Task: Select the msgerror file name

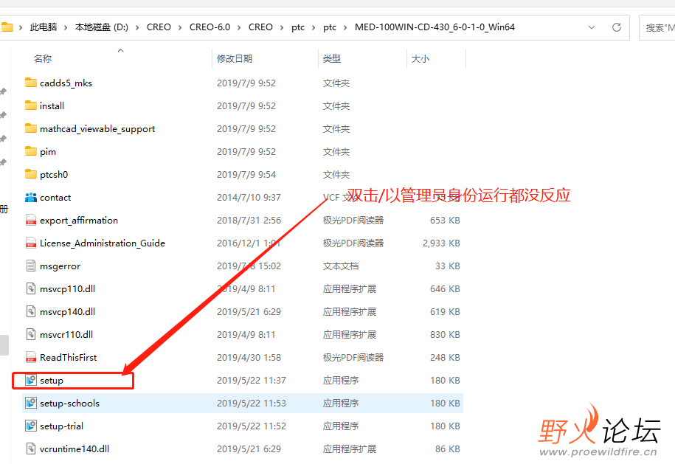Action: [60, 266]
